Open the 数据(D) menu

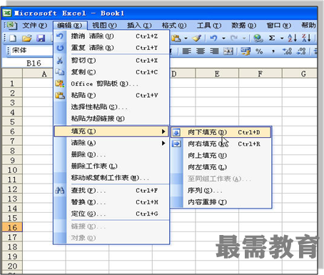[x=244, y=25]
